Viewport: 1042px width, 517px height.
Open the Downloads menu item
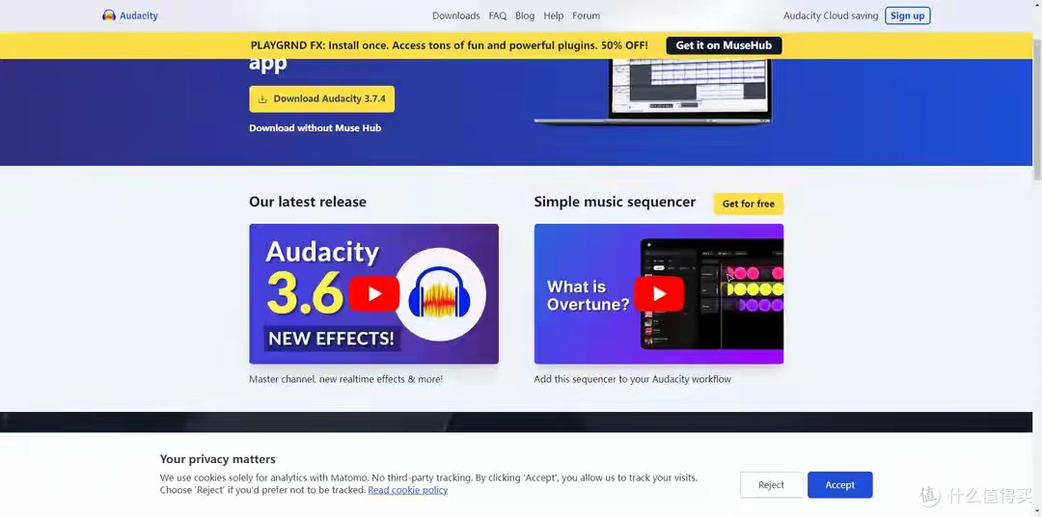point(455,16)
